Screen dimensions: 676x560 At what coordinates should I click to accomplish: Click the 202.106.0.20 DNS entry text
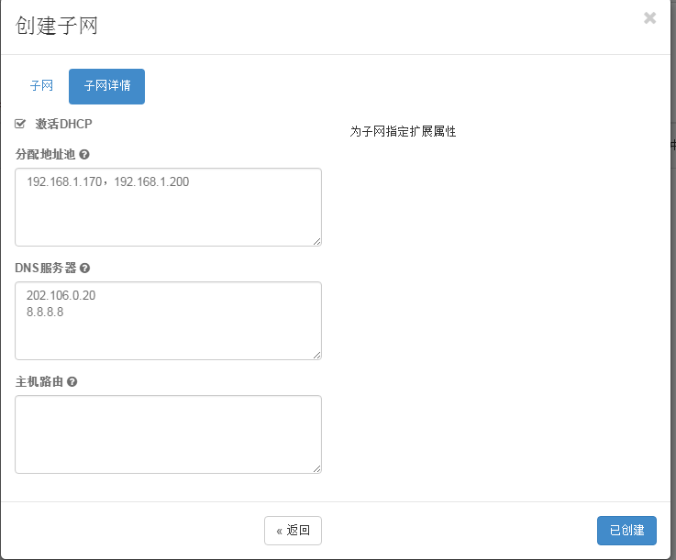click(x=61, y=295)
